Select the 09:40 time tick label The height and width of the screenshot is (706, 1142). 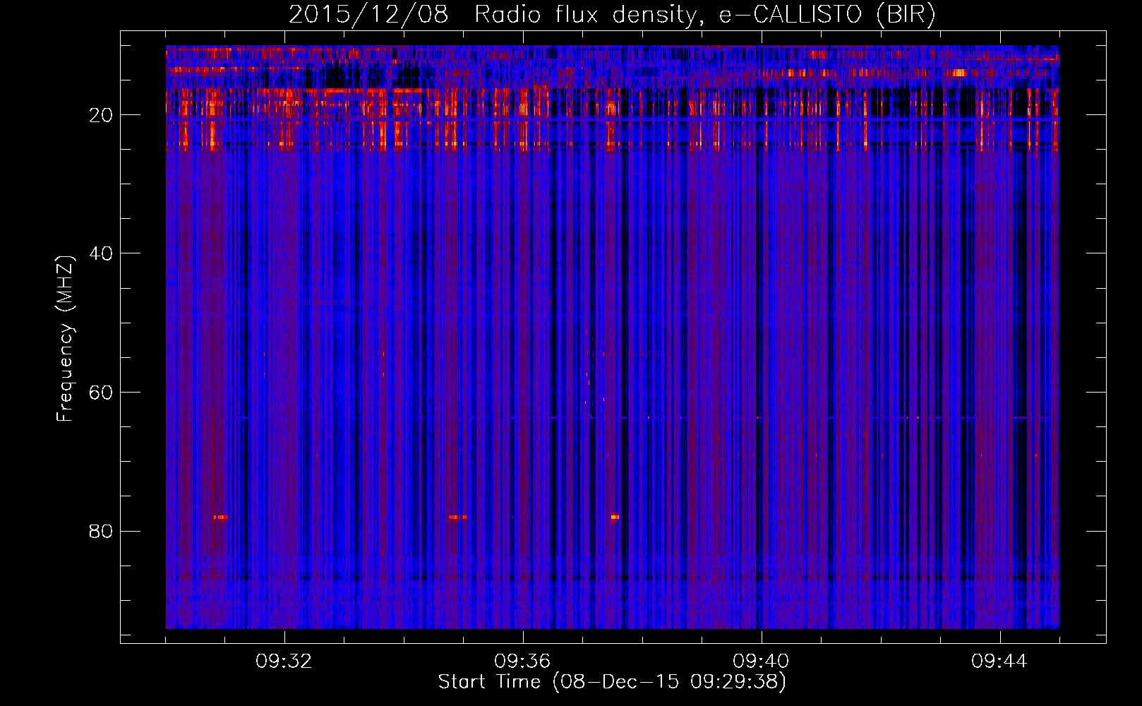pos(761,662)
